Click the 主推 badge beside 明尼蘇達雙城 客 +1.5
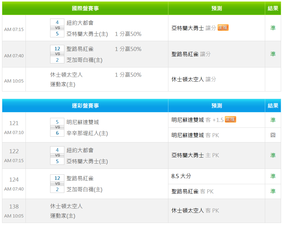This screenshot has width=284, height=225. point(230,120)
